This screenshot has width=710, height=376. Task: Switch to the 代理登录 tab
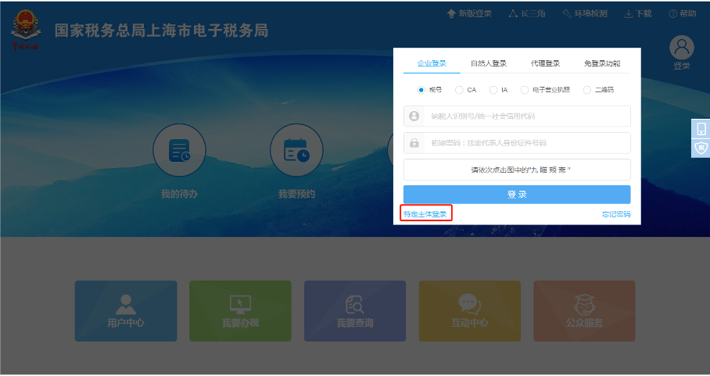(545, 63)
